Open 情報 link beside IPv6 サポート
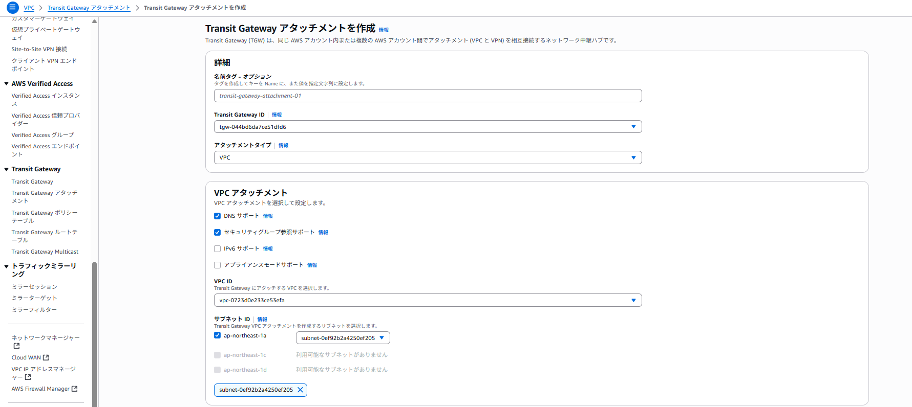The width and height of the screenshot is (912, 407). pyautogui.click(x=268, y=248)
